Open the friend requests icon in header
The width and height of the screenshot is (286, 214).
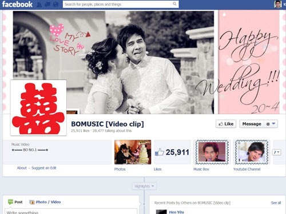click(x=39, y=5)
